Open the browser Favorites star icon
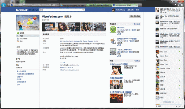The width and height of the screenshot is (185, 109). tap(179, 5)
